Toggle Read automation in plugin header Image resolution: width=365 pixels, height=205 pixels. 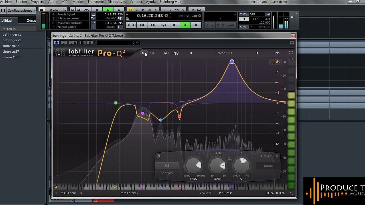coord(71,43)
